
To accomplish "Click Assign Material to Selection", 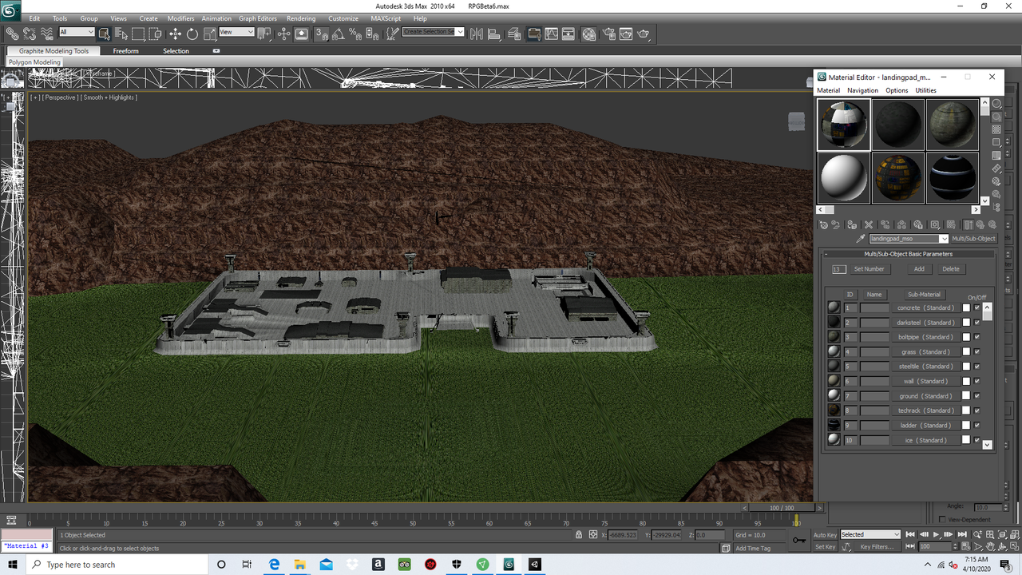I will click(850, 224).
